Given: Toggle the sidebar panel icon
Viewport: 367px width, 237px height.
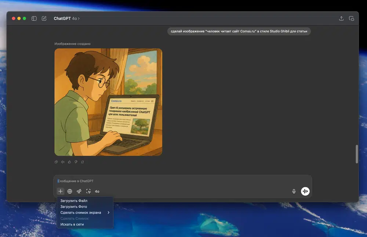Looking at the screenshot, I should (34, 18).
